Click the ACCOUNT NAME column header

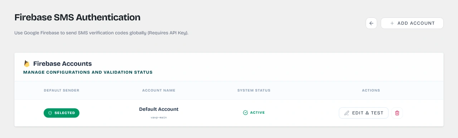[159, 90]
